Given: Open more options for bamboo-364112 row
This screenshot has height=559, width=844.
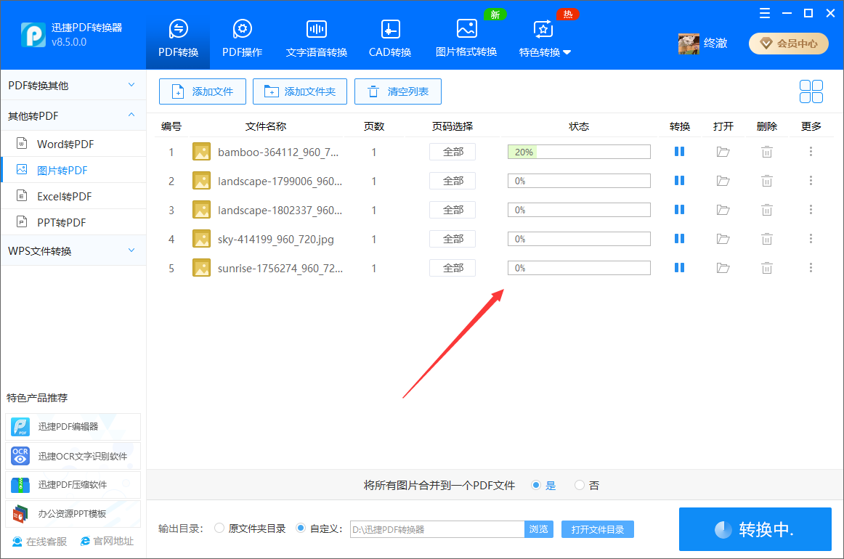Looking at the screenshot, I should click(x=811, y=152).
